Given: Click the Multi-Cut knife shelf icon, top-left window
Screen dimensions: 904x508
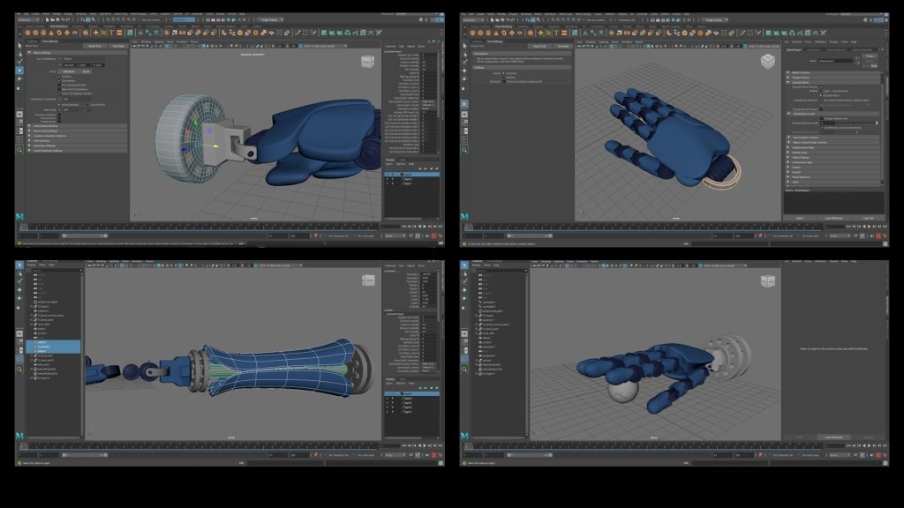Looking at the screenshot, I should [298, 33].
